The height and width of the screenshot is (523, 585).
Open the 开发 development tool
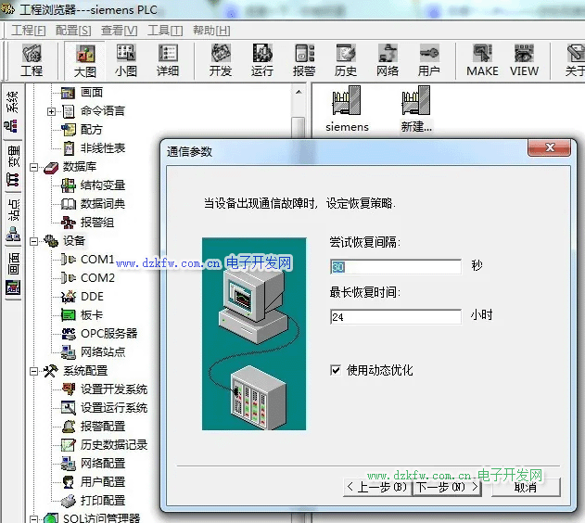[x=221, y=60]
